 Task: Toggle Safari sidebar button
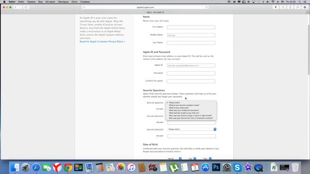click(26, 7)
